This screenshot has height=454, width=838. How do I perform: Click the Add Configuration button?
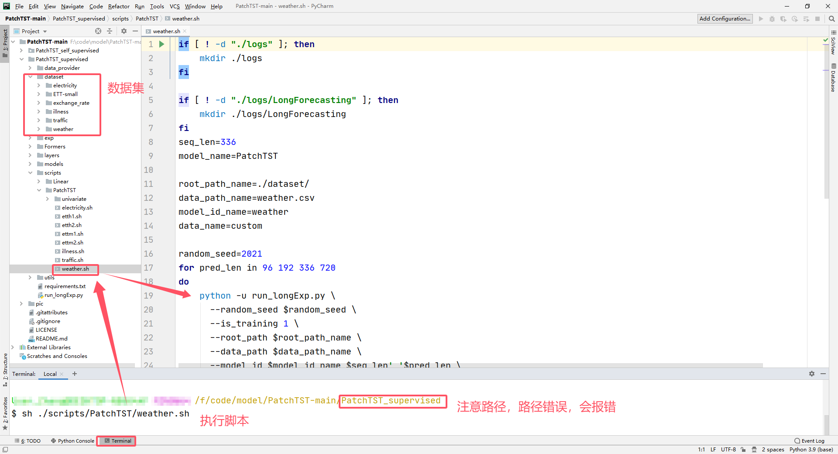[x=725, y=18]
